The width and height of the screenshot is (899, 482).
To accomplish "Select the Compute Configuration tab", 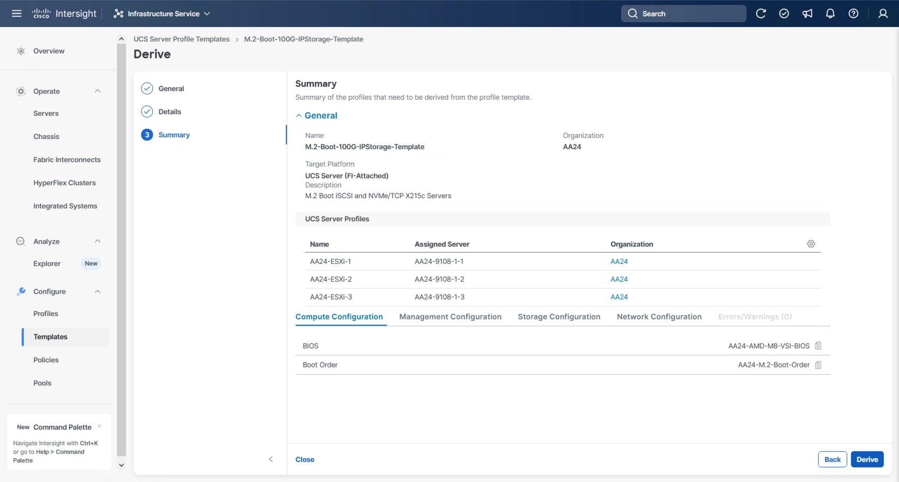I will point(339,317).
